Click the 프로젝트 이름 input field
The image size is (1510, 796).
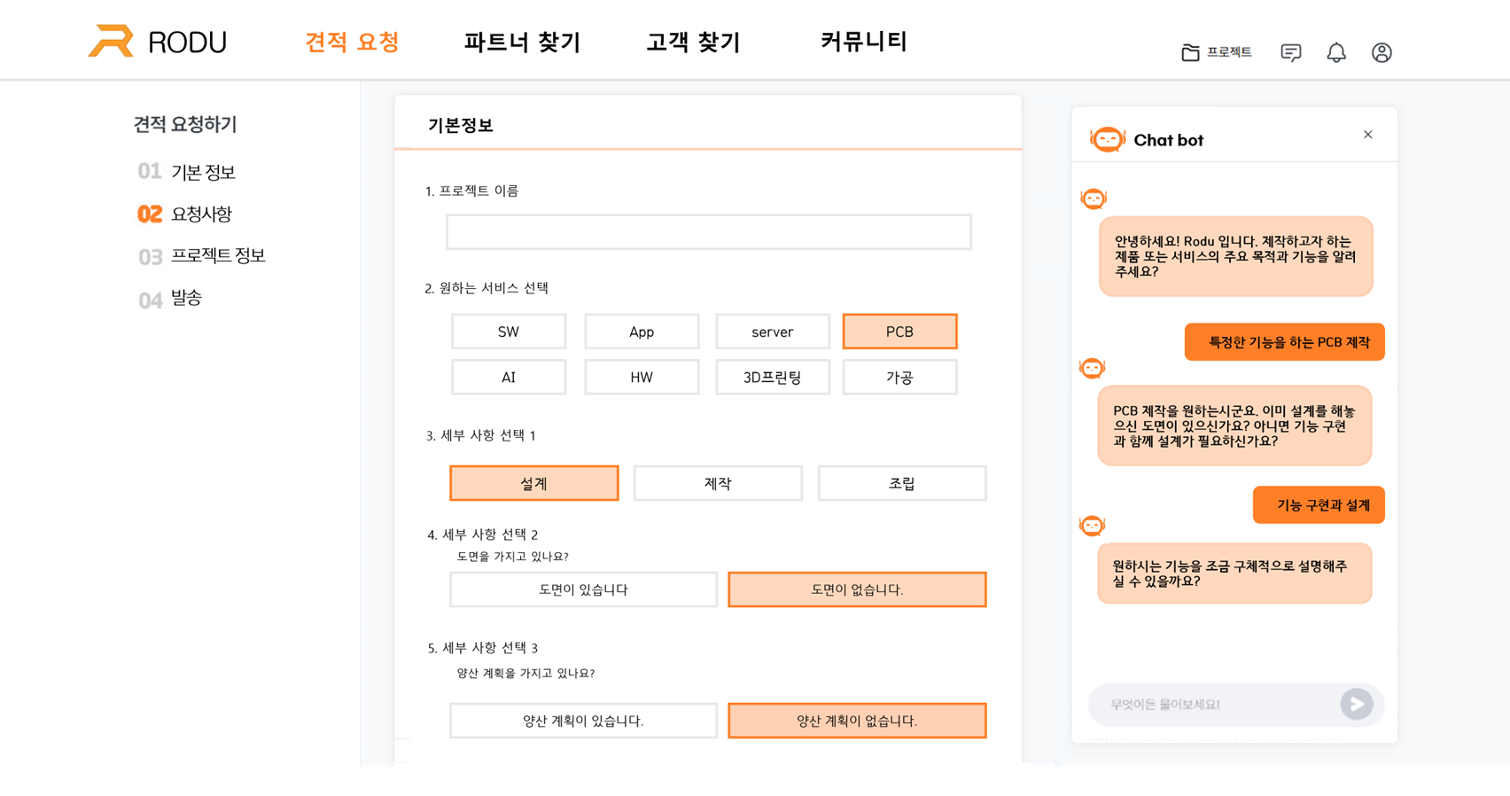pyautogui.click(x=709, y=232)
